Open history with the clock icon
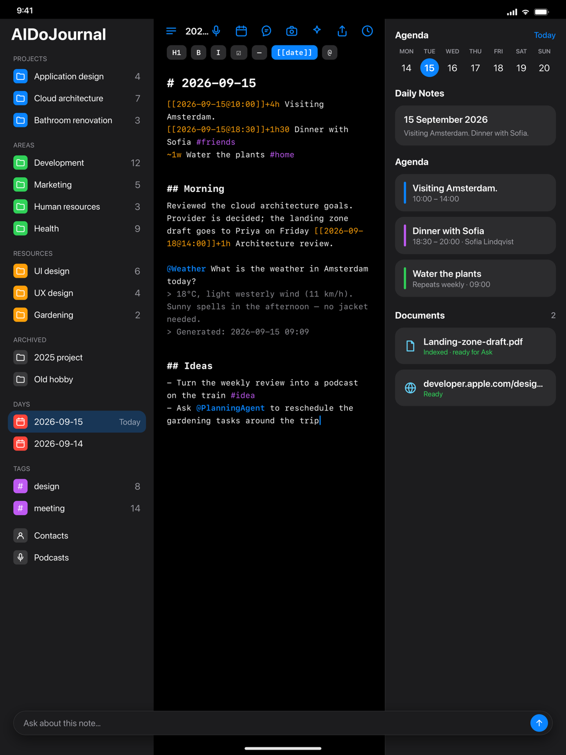The image size is (566, 755). (367, 31)
